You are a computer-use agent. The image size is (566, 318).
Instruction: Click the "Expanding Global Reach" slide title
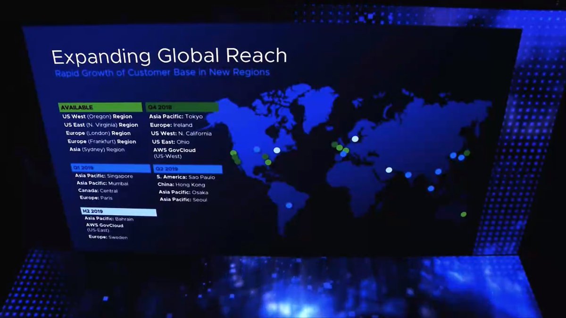point(169,57)
